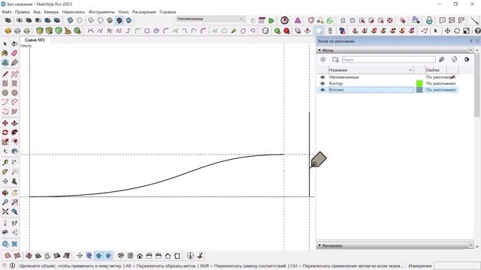Select the Scale tool
481x270 pixels.
click(5, 142)
